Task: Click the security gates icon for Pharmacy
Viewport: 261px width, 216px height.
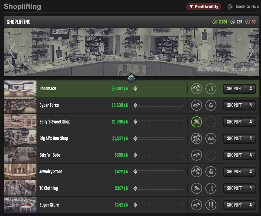Action: pos(211,89)
